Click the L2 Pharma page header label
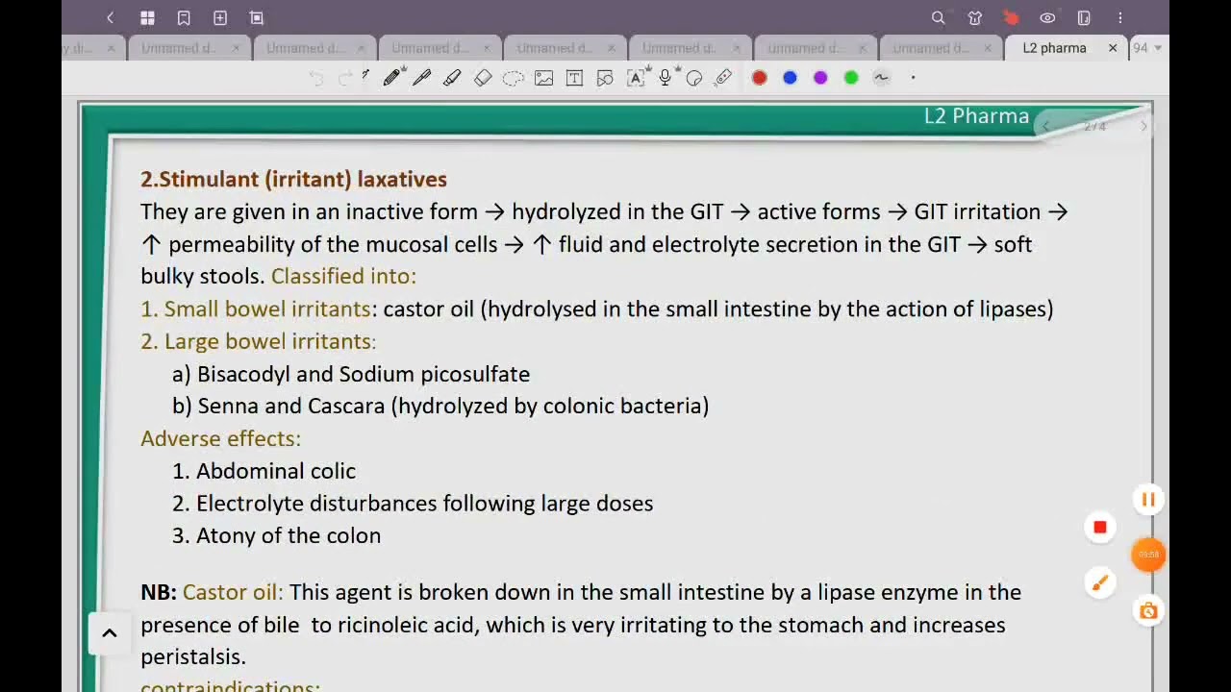Viewport: 1231px width, 692px height. click(x=976, y=116)
